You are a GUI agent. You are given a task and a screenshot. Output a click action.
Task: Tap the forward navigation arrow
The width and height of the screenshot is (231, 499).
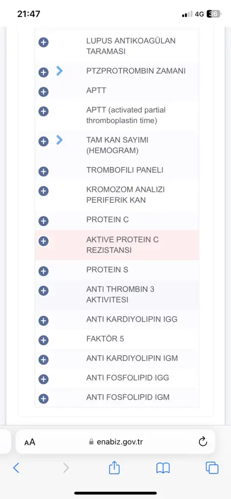tap(66, 468)
